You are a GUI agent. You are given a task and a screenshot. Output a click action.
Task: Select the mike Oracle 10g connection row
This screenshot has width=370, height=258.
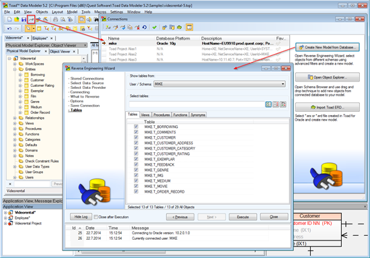click(194, 43)
